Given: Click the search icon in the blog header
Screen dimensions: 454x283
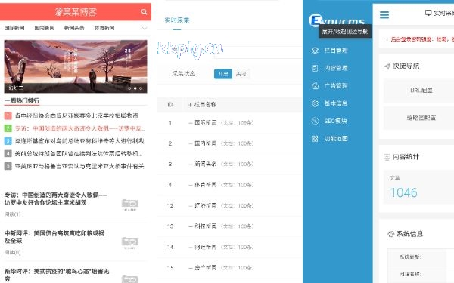Looking at the screenshot, I should click(x=144, y=12).
